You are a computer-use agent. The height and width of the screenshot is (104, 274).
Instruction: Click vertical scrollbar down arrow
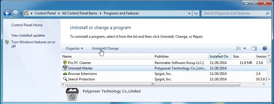(269, 79)
